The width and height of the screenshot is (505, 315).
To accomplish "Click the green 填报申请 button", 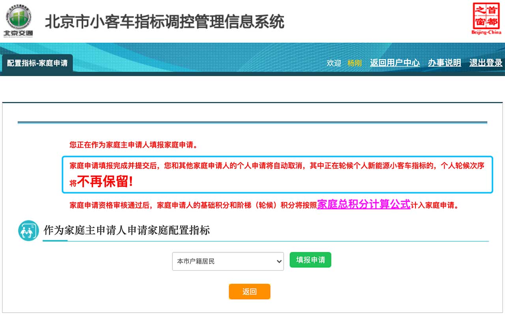I will click(310, 260).
